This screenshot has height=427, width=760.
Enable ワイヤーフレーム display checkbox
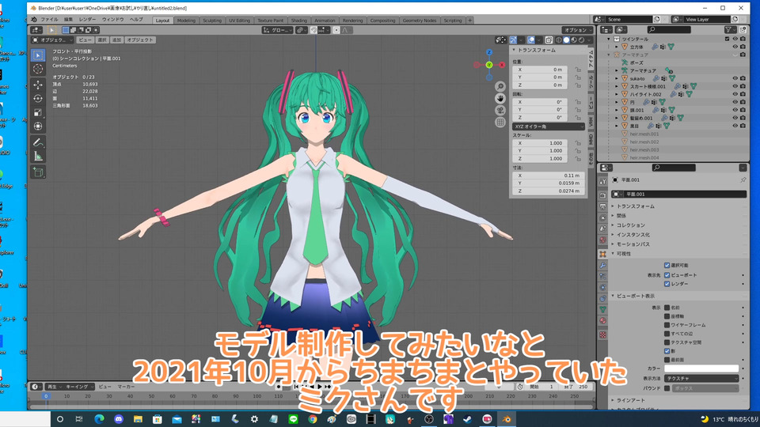(x=667, y=325)
